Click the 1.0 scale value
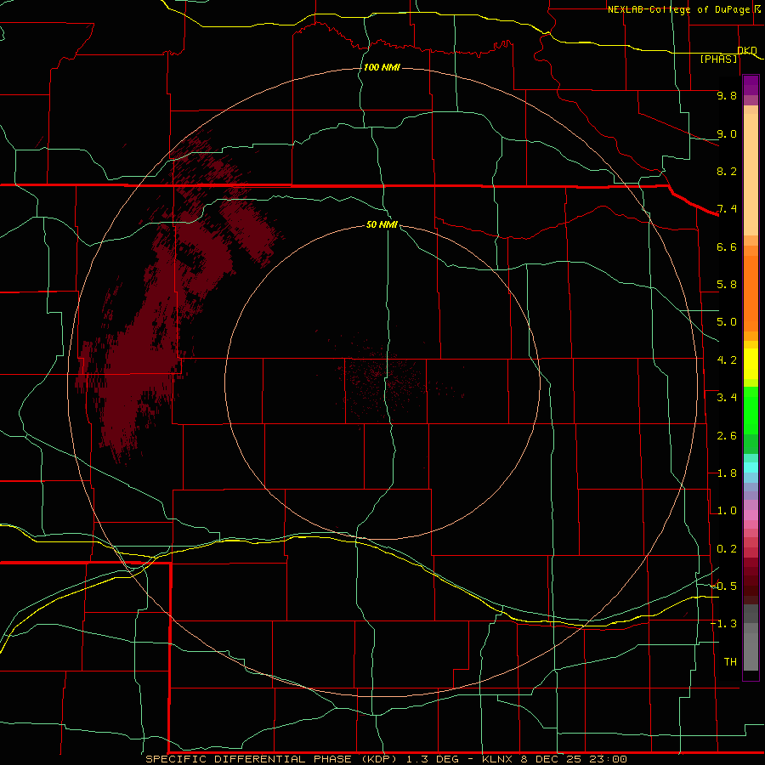This screenshot has width=765, height=765. coord(727,511)
